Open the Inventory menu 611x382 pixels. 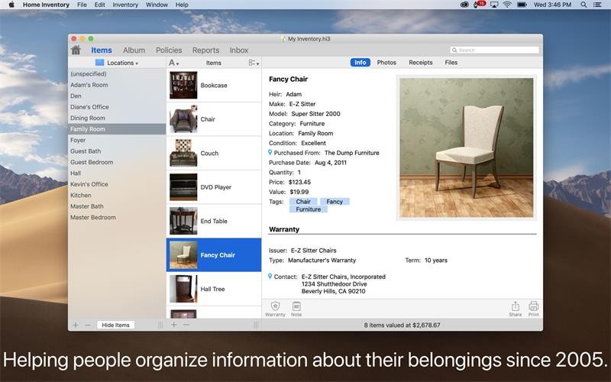coord(125,5)
